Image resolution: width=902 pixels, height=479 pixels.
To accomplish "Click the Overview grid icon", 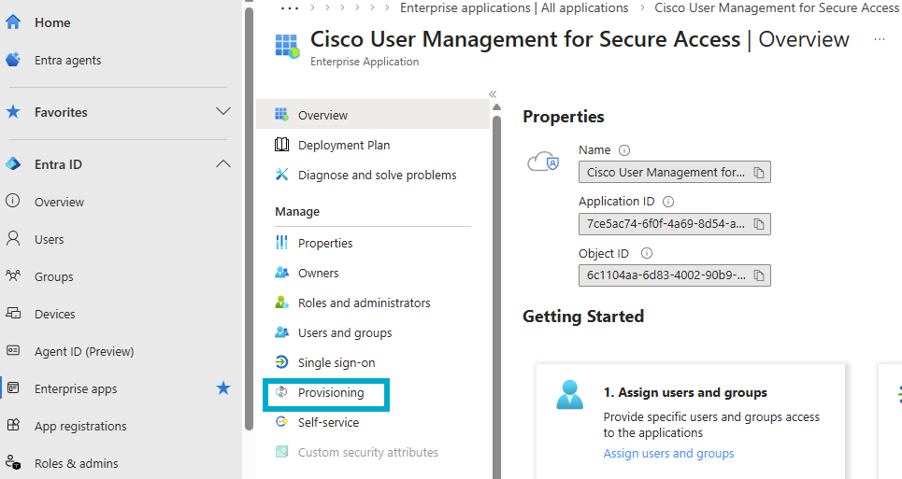I will pos(281,114).
